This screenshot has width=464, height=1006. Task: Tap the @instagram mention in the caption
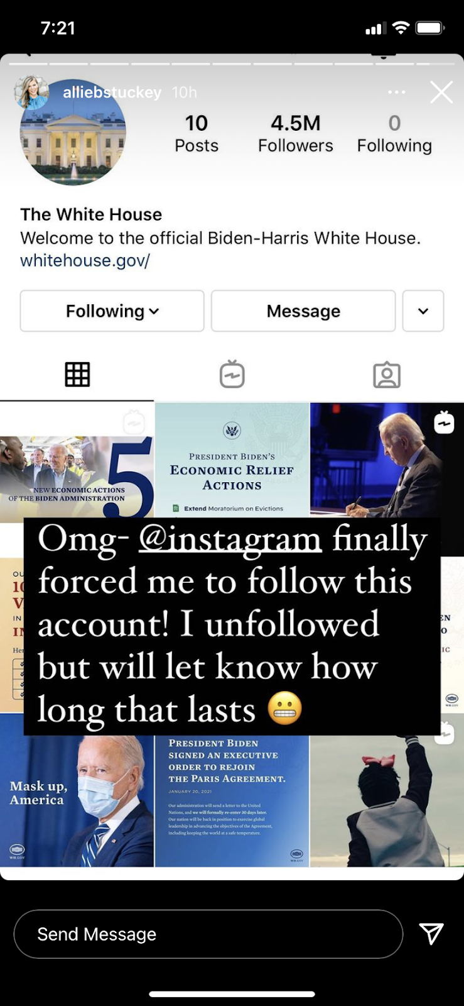pos(230,539)
